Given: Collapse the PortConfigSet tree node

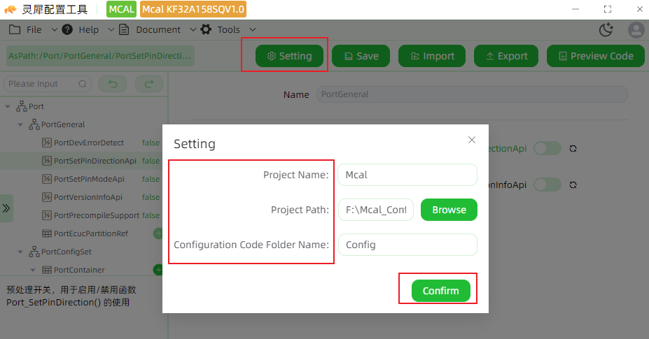Looking at the screenshot, I should click(x=20, y=252).
